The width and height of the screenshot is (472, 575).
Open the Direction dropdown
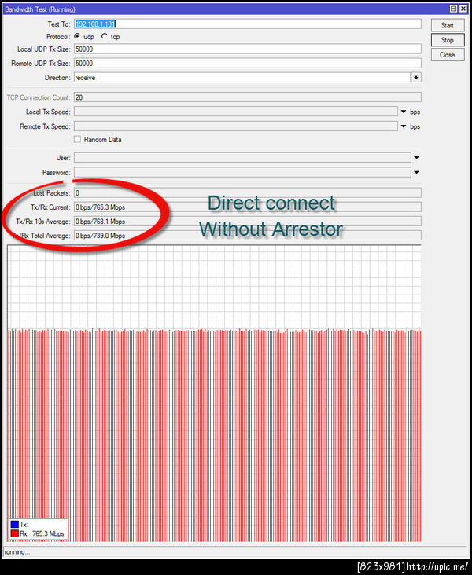[416, 78]
